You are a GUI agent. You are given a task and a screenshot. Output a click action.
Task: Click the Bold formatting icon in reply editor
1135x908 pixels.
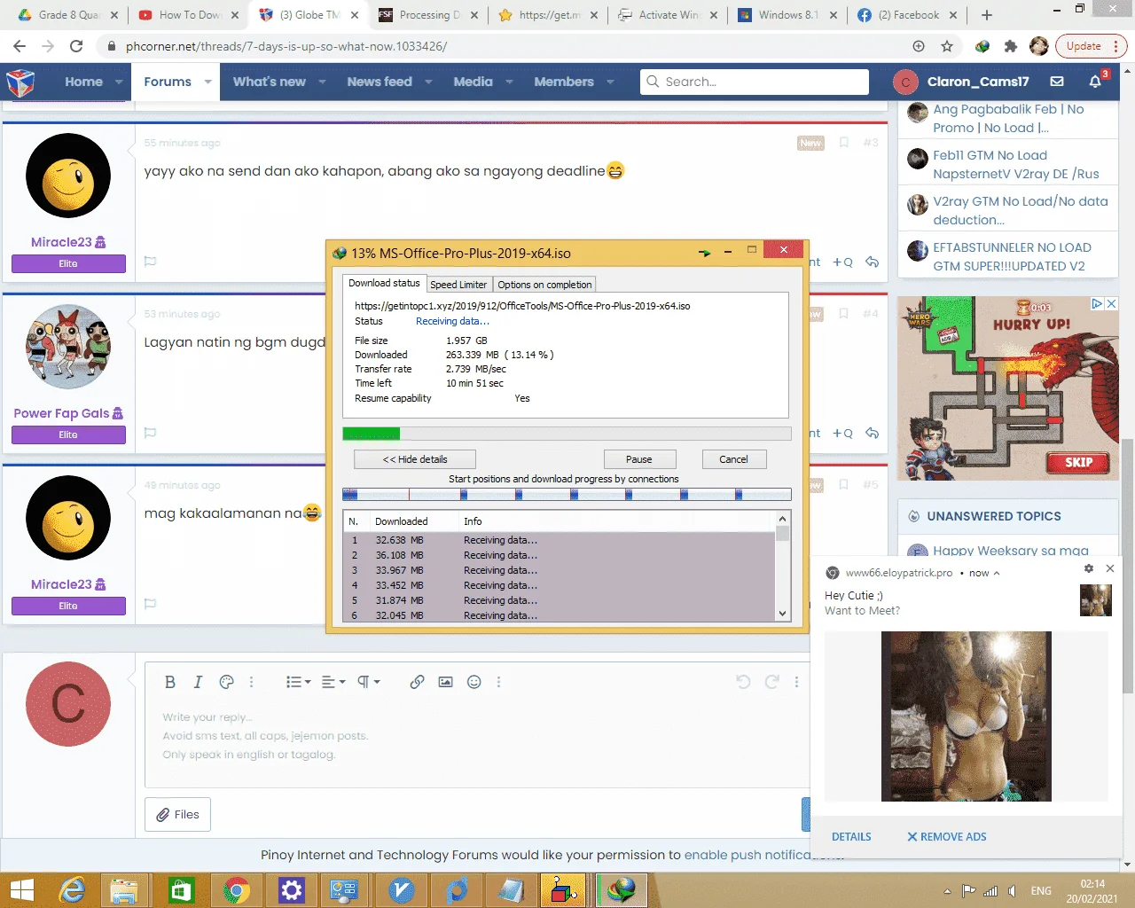point(170,682)
